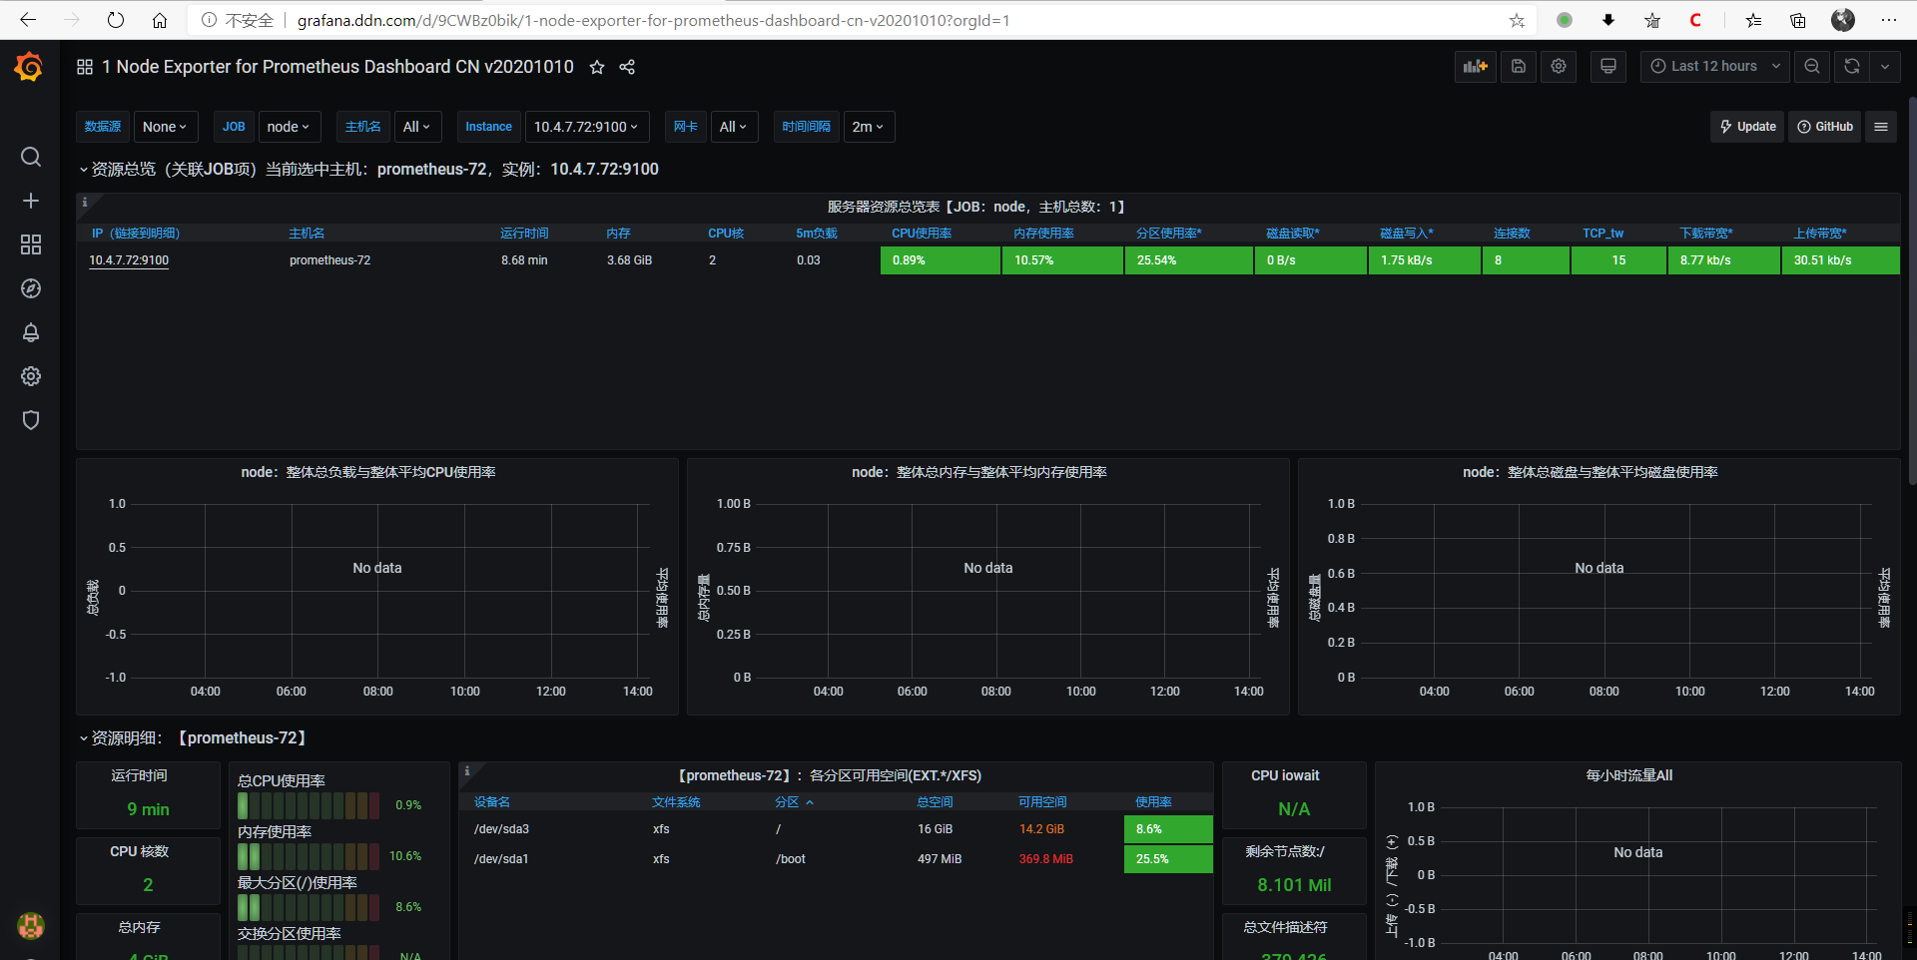The width and height of the screenshot is (1917, 960).
Task: Open the Last 12 hours time picker
Action: pyautogui.click(x=1715, y=66)
